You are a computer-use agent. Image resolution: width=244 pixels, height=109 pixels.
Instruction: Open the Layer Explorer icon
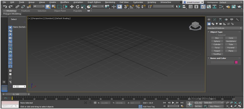click(197, 6)
